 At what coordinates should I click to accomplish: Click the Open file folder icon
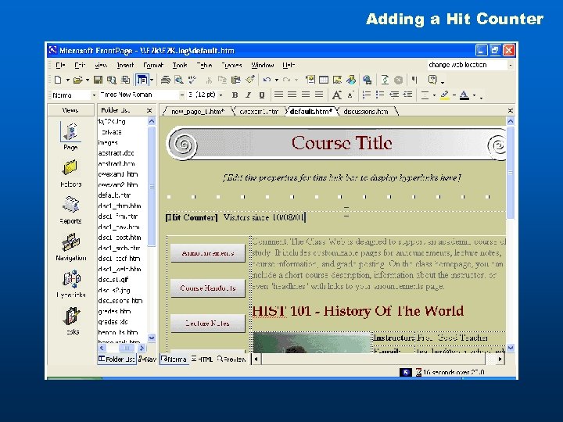coord(77,80)
